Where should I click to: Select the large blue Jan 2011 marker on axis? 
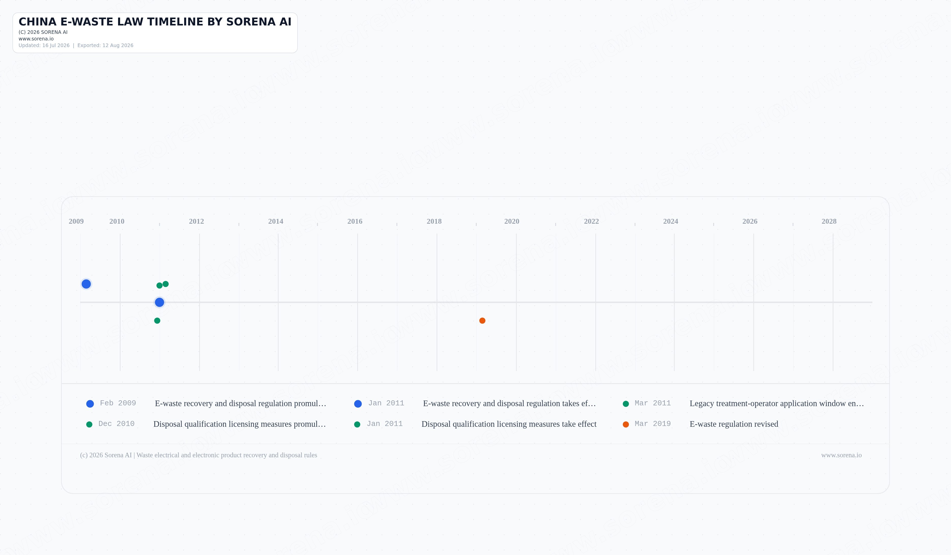(x=160, y=302)
